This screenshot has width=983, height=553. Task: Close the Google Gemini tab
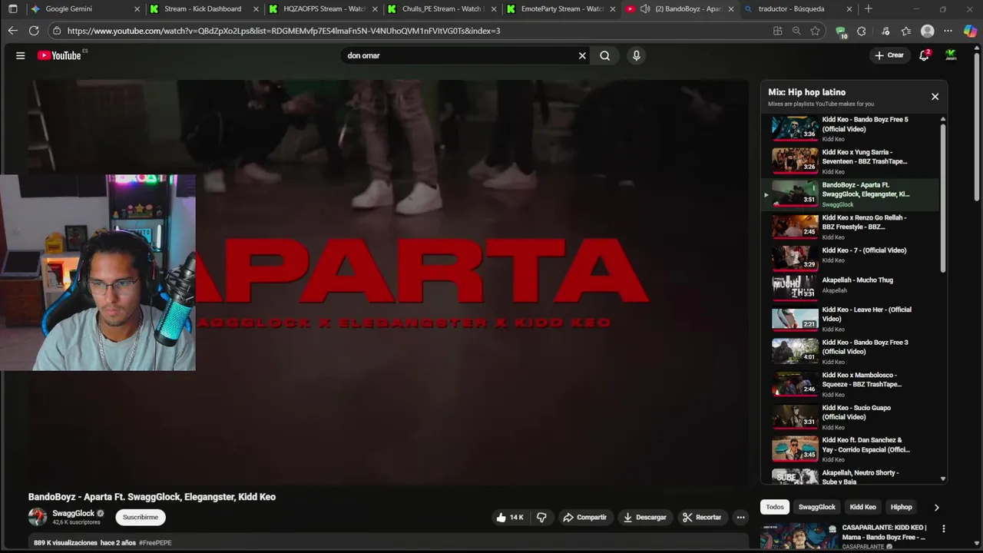[137, 9]
